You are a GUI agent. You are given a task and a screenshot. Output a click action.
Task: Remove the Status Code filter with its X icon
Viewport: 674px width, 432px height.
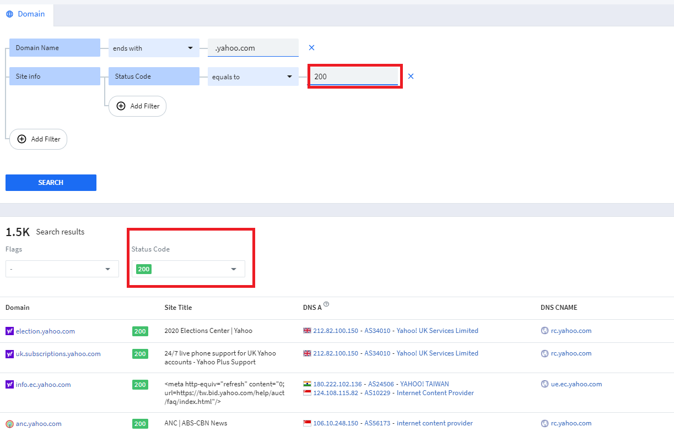coord(411,76)
